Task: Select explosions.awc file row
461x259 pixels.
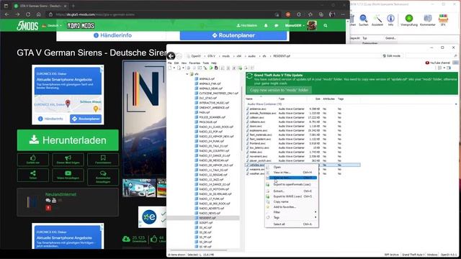Action: pos(303,130)
